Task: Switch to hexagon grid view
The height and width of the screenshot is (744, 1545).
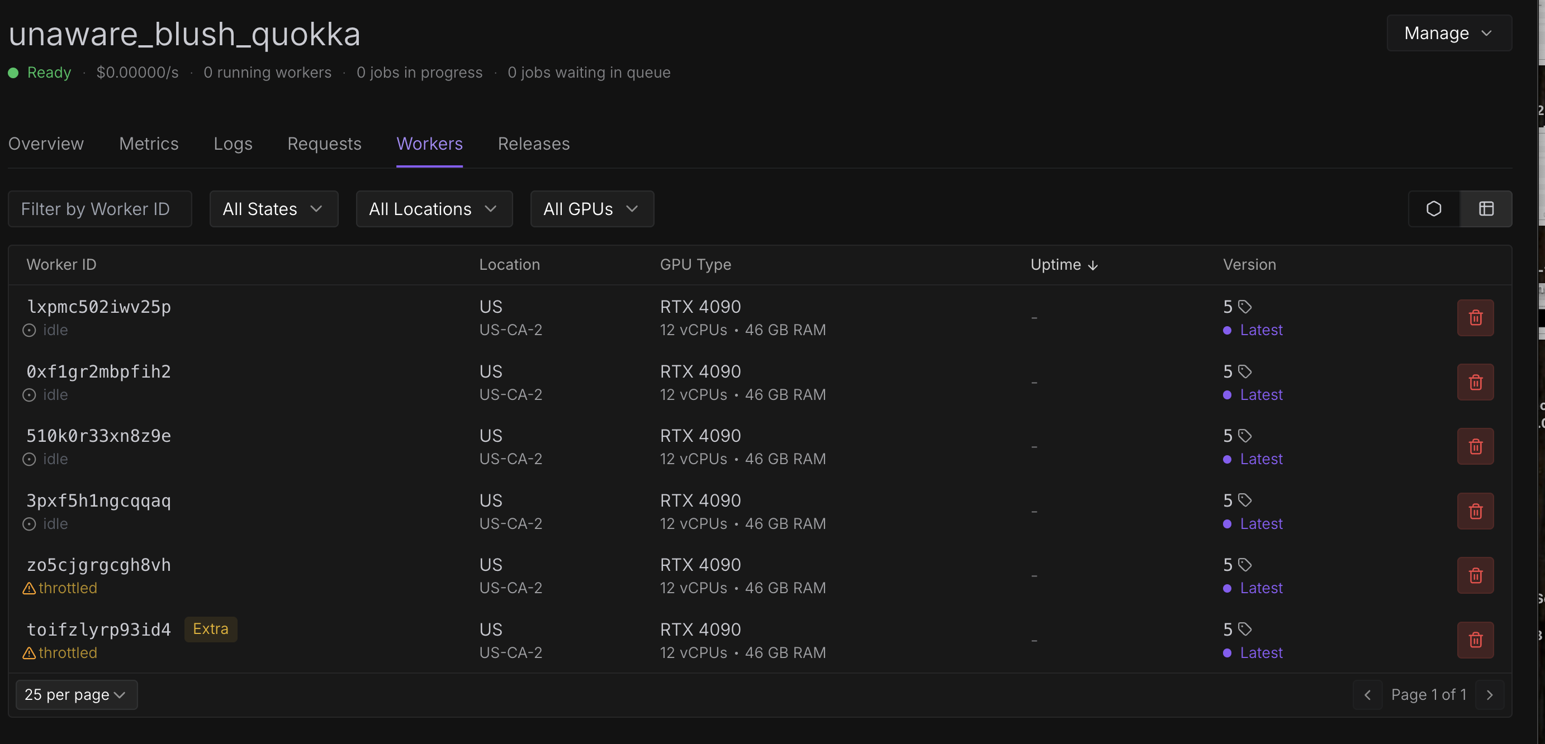Action: point(1433,209)
